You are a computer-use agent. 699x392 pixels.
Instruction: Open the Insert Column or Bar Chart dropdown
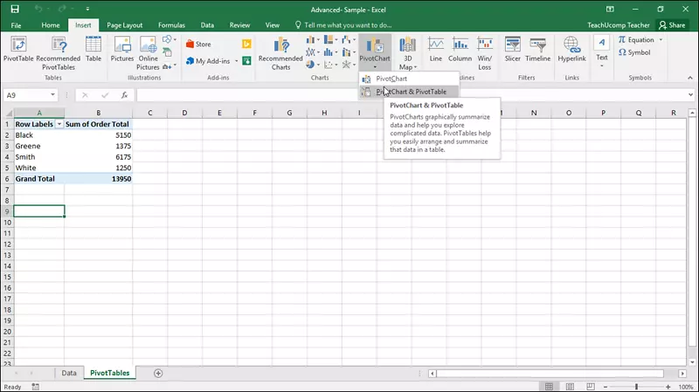point(313,39)
